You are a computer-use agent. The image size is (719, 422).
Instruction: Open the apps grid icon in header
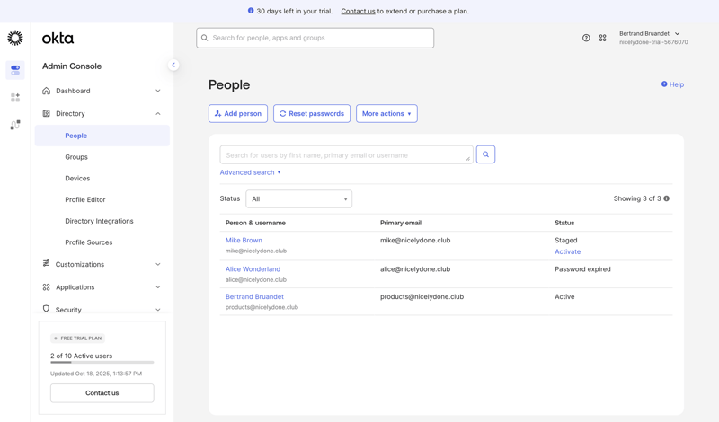(602, 38)
